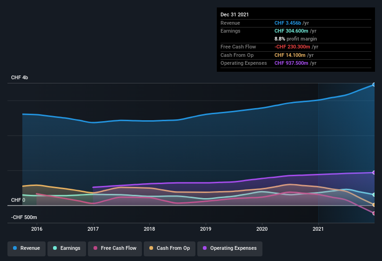Toggle the Cash From Op legend button

[169, 248]
